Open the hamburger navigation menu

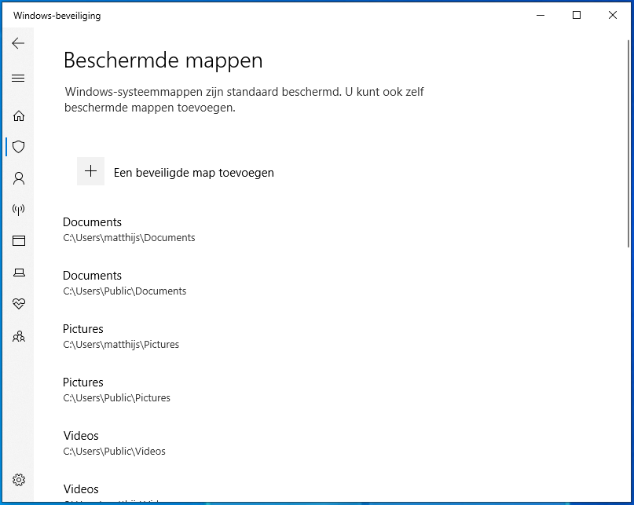point(18,78)
